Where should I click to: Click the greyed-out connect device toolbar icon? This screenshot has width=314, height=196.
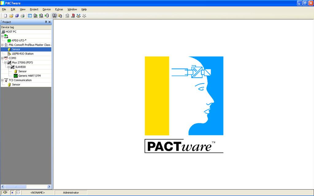click(67, 16)
